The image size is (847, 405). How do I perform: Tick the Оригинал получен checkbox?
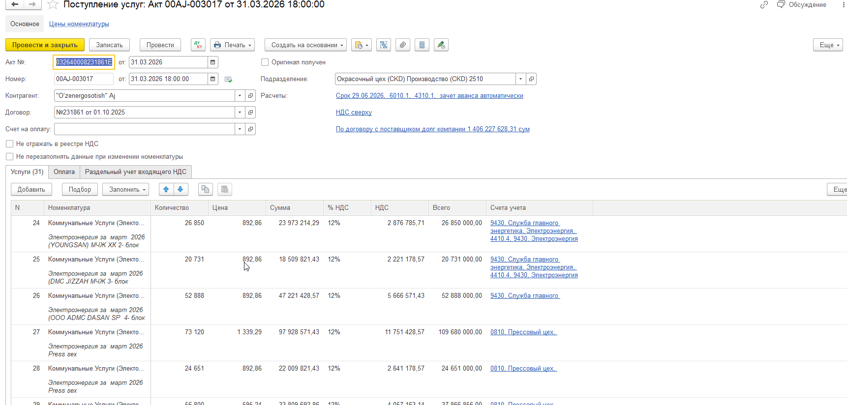tap(265, 62)
